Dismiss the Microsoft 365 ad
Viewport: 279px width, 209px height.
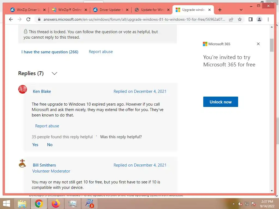coord(258,44)
